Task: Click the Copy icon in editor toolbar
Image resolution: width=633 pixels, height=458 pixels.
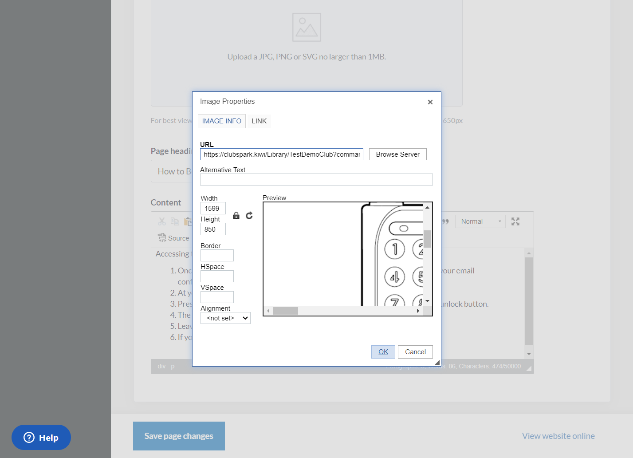Action: (x=175, y=221)
